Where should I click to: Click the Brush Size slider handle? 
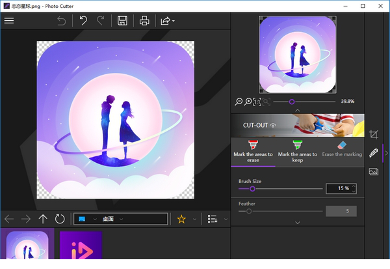(252, 189)
